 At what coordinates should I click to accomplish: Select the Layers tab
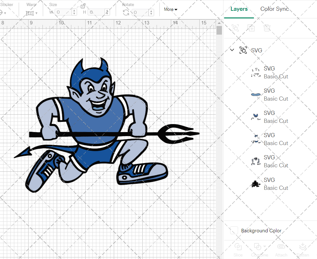(x=239, y=9)
